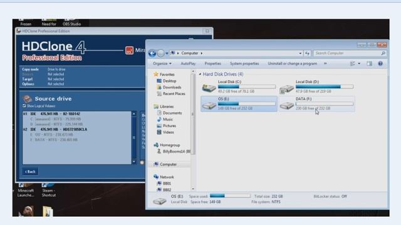Collapse the Hard Disk Drives group
This screenshot has width=401, height=225.
[x=200, y=74]
